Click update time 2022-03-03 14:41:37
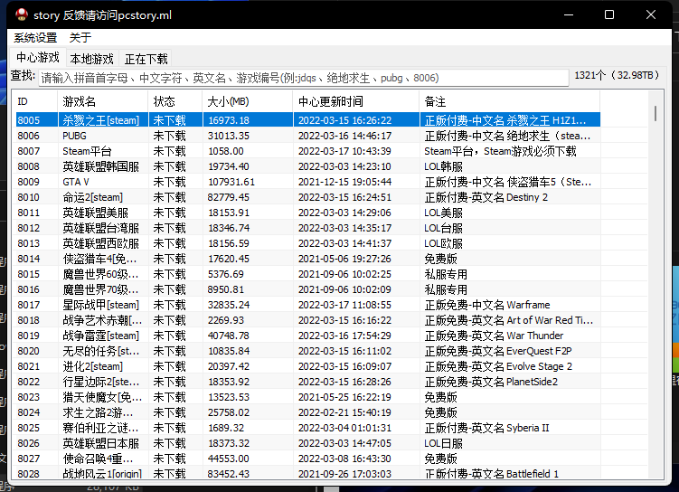Image resolution: width=679 pixels, height=492 pixels. [x=344, y=243]
